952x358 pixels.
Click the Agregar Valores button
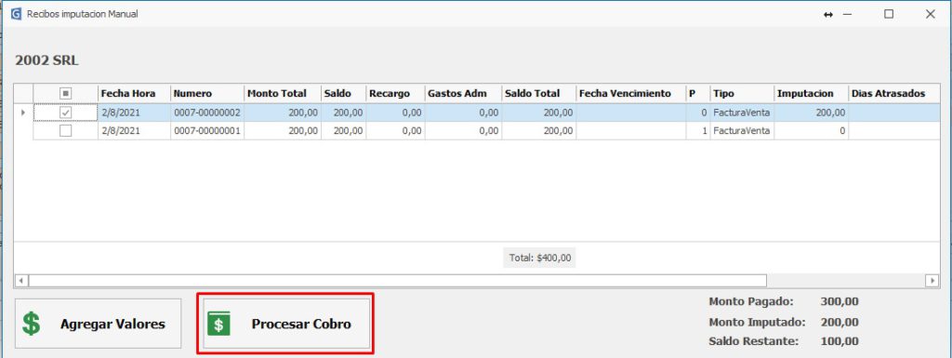[98, 324]
